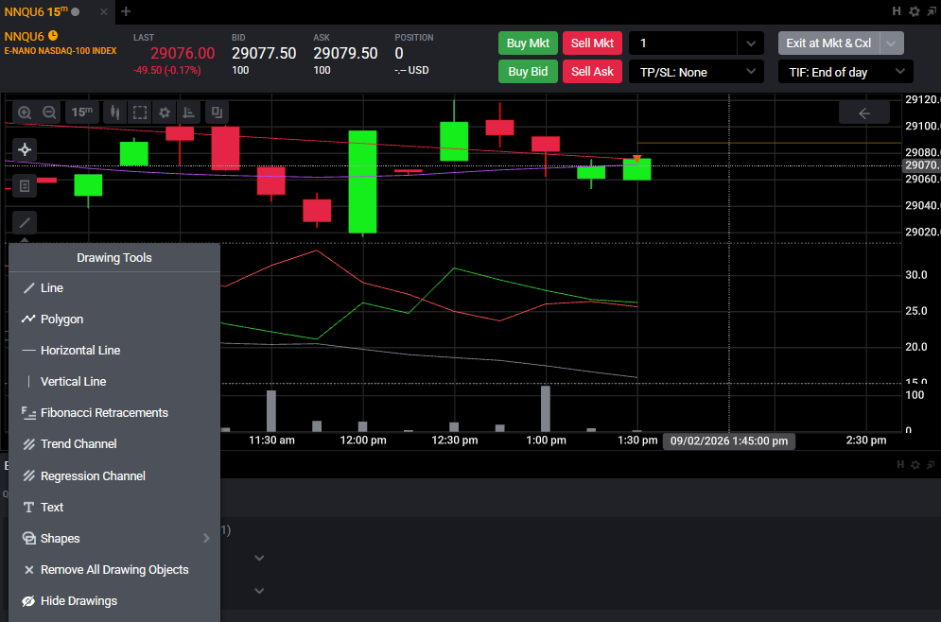The width and height of the screenshot is (941, 622).
Task: Open the quantity dropdown arrow
Action: coord(751,43)
